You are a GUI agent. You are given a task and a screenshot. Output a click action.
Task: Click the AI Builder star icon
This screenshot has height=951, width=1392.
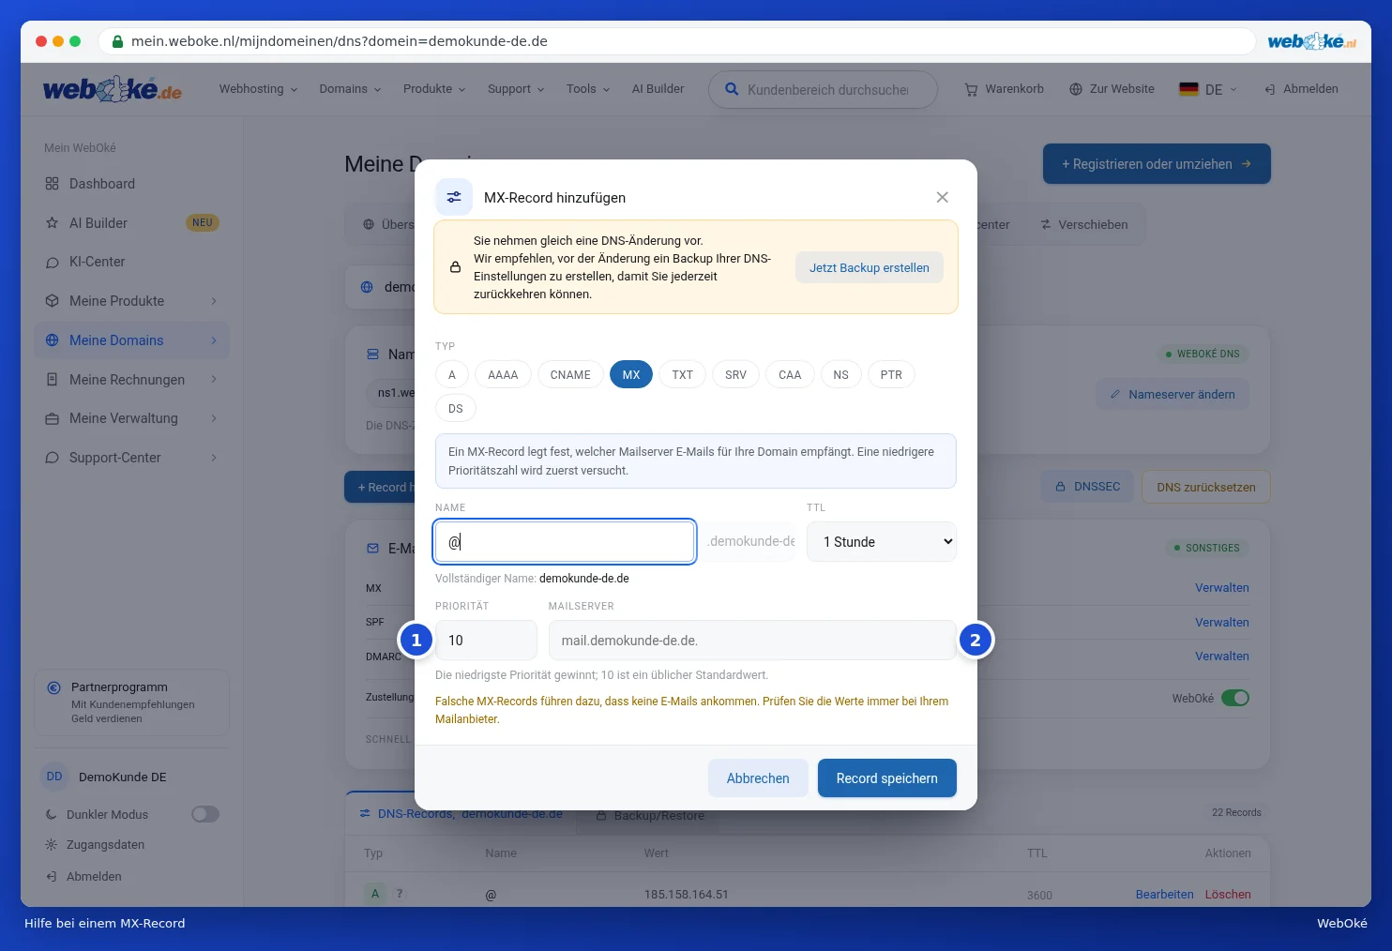point(52,223)
